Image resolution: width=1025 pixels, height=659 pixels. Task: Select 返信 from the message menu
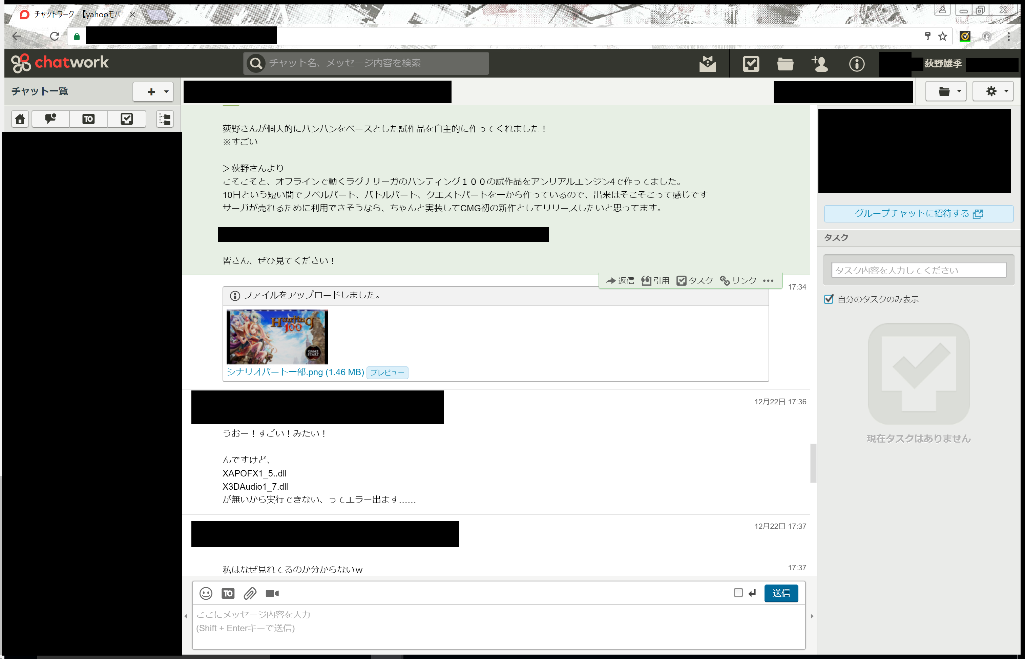click(x=620, y=280)
